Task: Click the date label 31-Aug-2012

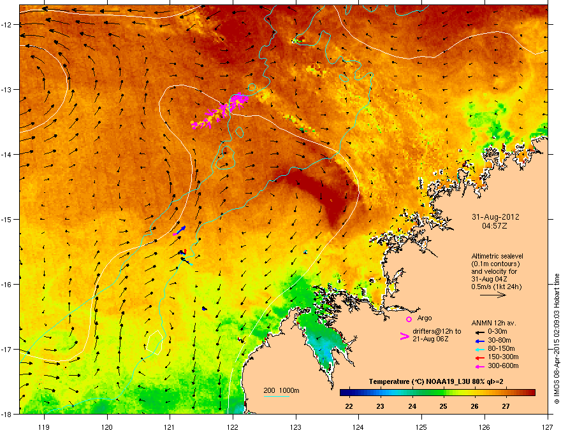Action: pyautogui.click(x=495, y=217)
